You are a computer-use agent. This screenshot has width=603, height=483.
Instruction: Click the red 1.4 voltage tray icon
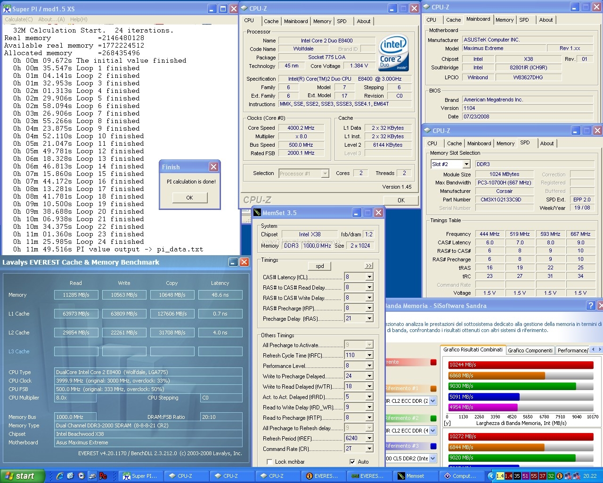[x=509, y=476]
